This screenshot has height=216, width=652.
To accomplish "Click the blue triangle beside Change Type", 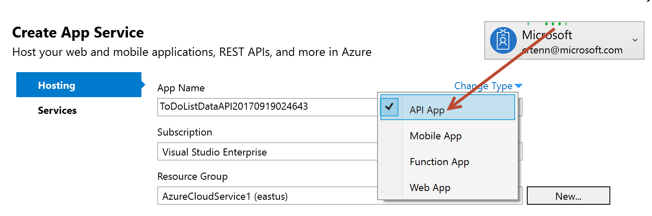I will [x=518, y=86].
